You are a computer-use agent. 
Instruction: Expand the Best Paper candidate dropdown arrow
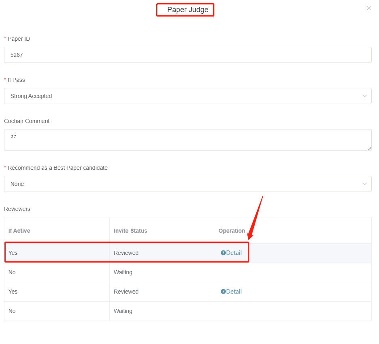coord(364,184)
